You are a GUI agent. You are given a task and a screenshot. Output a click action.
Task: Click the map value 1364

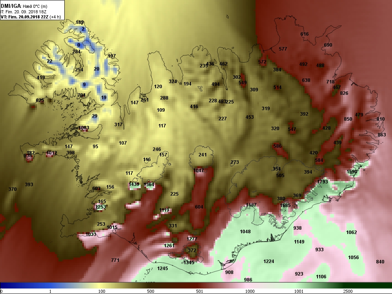coord(149,185)
